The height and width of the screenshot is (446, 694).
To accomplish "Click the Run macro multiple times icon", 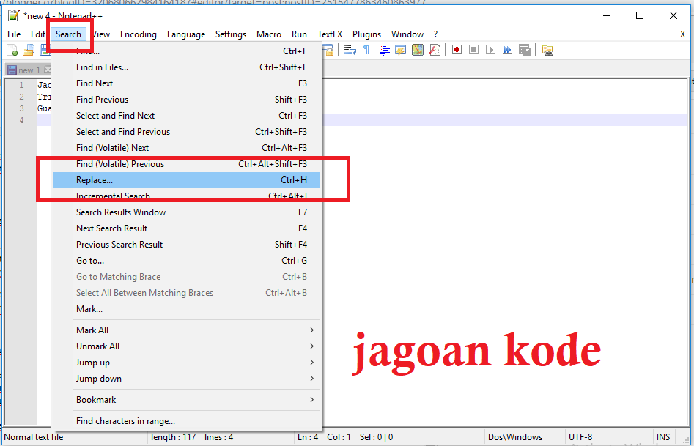I will coord(507,50).
